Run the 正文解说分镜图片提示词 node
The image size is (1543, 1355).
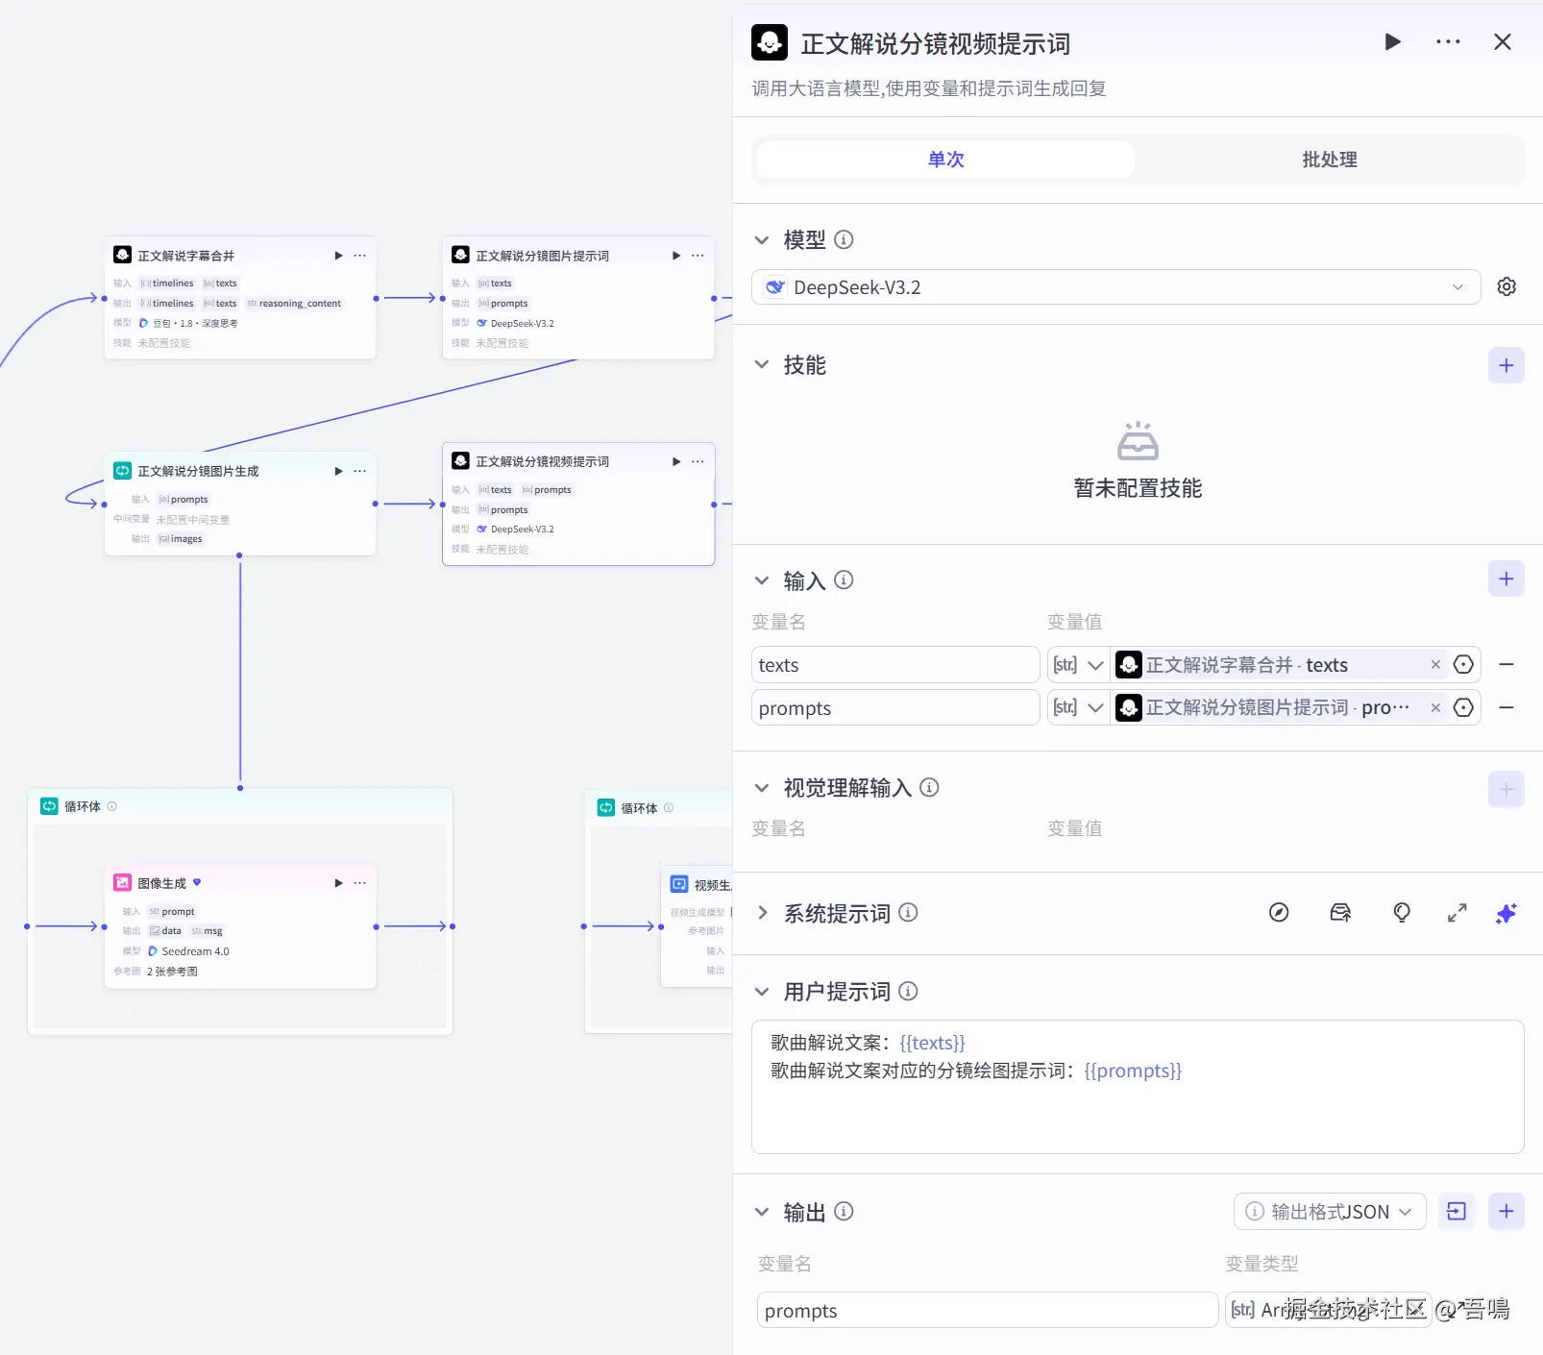pos(676,256)
